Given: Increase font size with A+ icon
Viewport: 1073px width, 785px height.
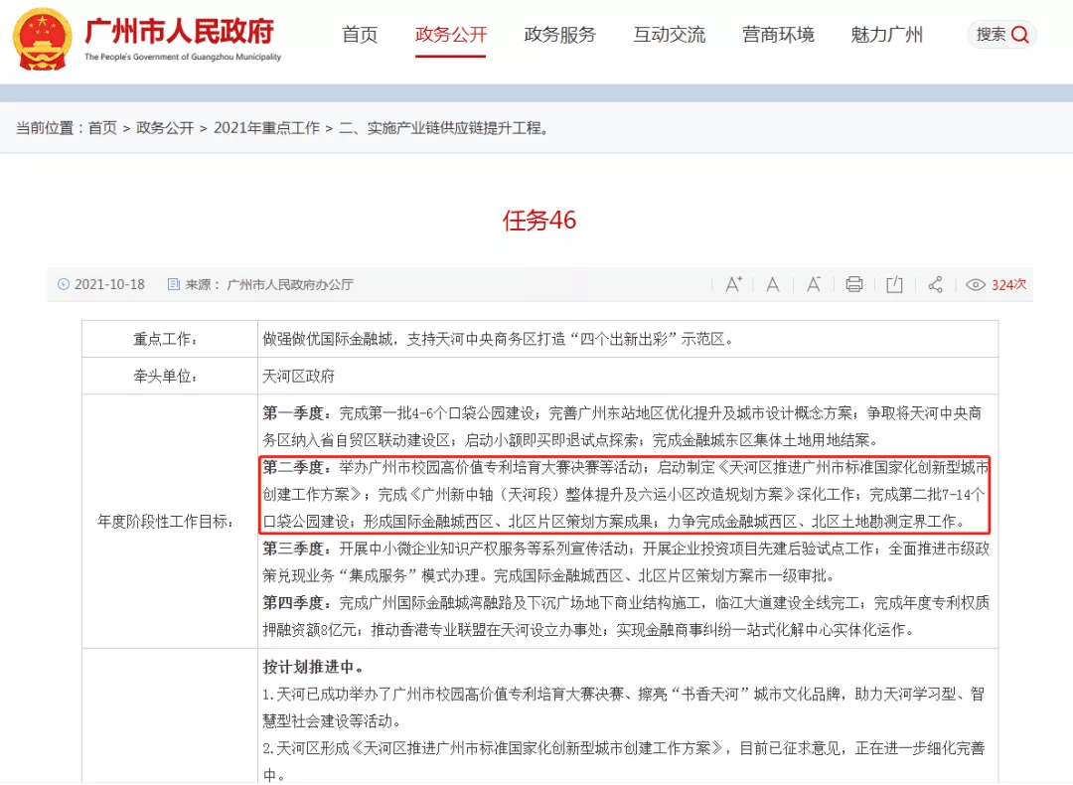Looking at the screenshot, I should point(733,284).
